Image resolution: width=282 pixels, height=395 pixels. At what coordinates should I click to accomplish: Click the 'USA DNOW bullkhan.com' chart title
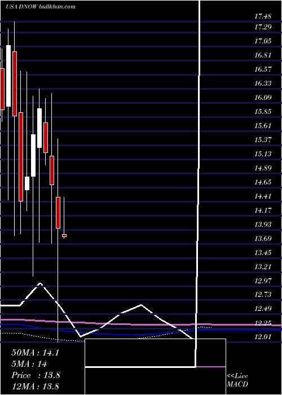[x=41, y=7]
